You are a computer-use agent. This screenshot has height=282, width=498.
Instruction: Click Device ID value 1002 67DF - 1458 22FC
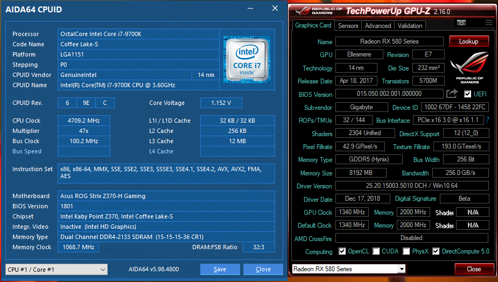point(455,107)
